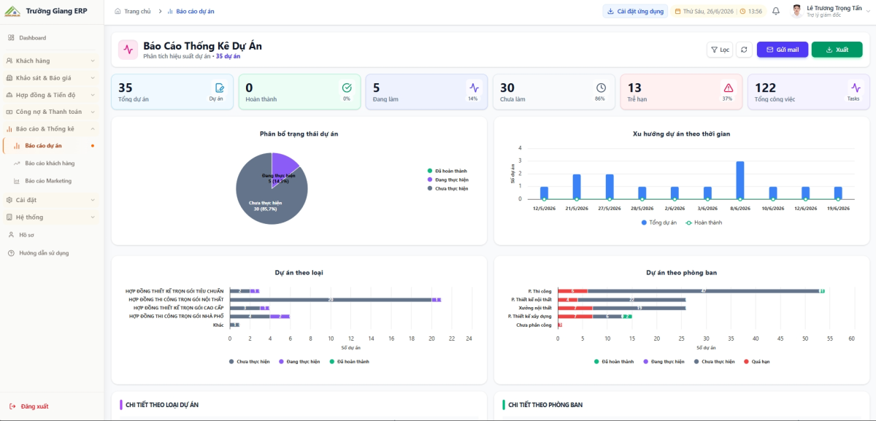Click Tổng dự án card edit icon

point(220,88)
